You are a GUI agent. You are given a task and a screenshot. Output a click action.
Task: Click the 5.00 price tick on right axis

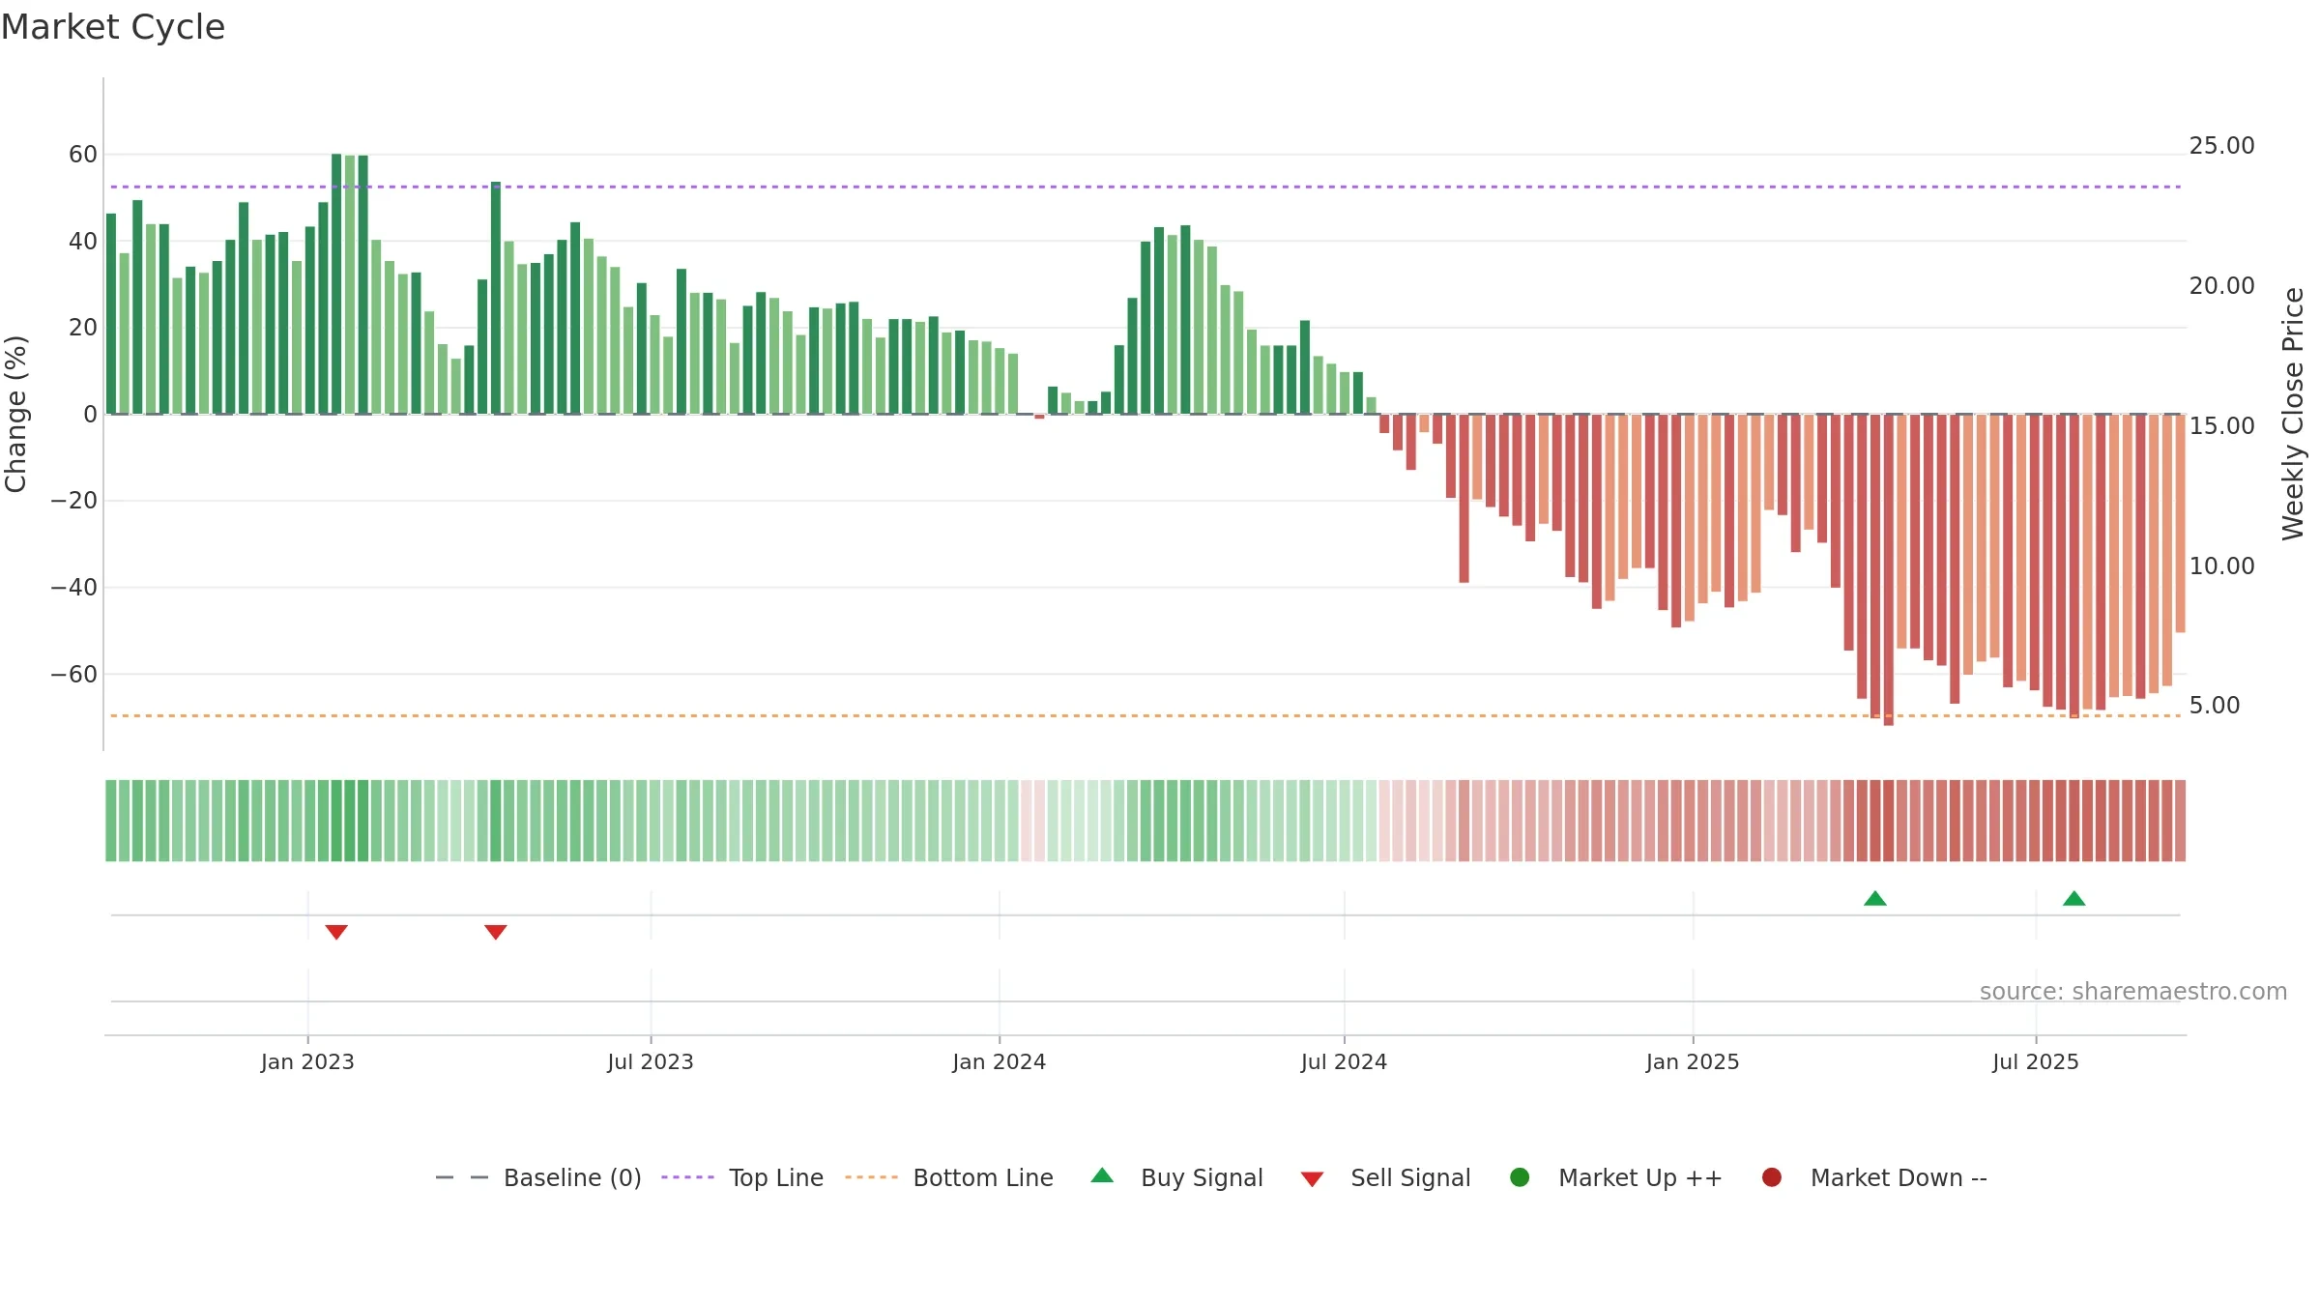click(x=2215, y=706)
